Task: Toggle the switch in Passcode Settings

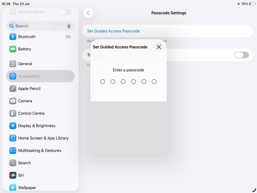Action: click(241, 55)
